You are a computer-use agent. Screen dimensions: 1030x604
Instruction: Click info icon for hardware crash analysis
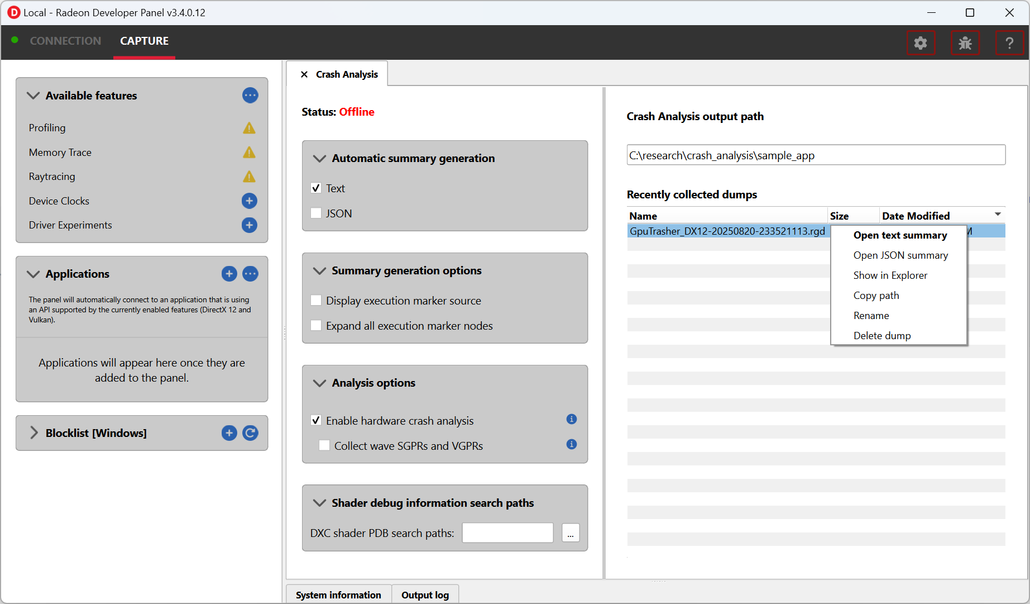(571, 419)
